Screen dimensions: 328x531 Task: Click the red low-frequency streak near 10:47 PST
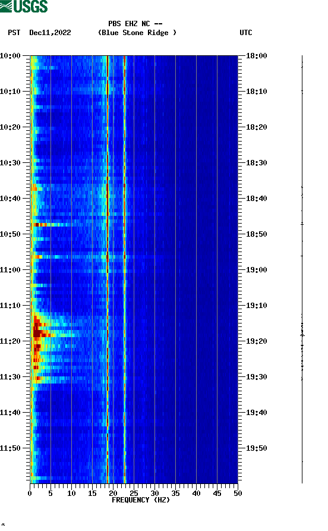(40, 225)
